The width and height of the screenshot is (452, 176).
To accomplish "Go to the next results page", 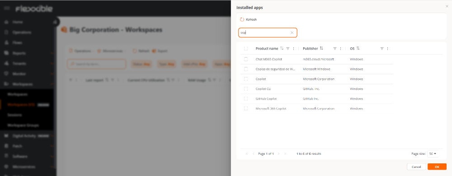I will coord(278,154).
